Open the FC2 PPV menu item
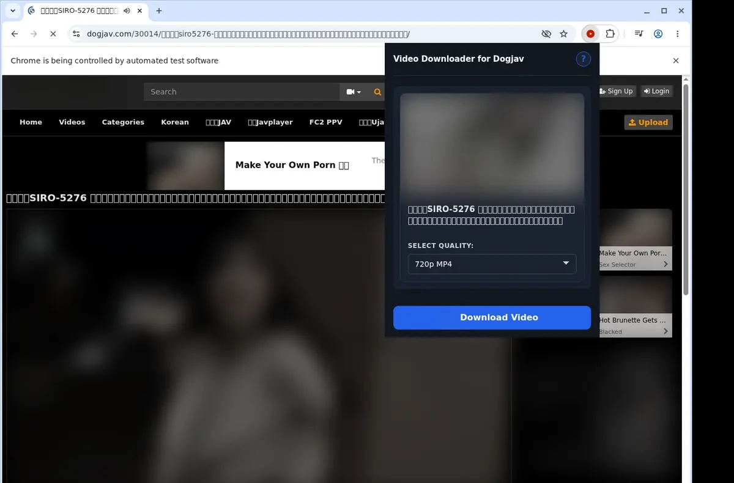The height and width of the screenshot is (483, 734). coord(325,122)
